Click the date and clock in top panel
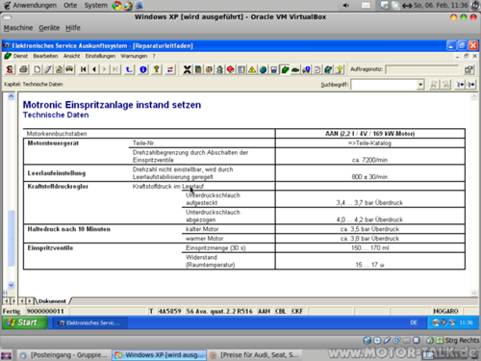Image resolution: width=481 pixels, height=361 pixels. pyautogui.click(x=441, y=6)
